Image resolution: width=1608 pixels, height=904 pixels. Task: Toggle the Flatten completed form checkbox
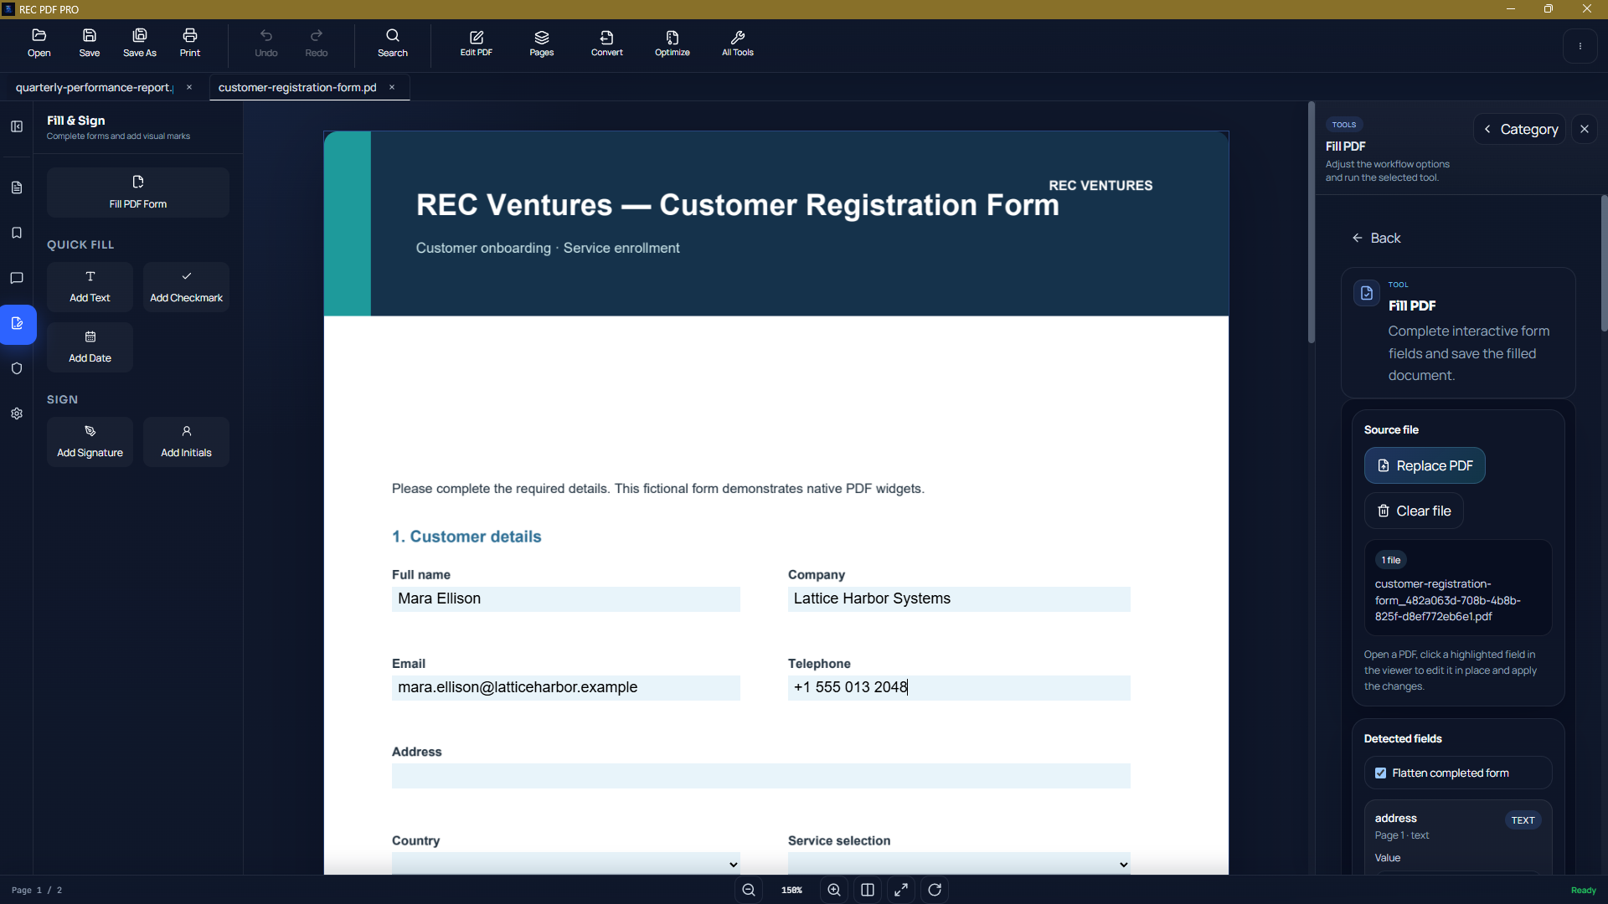coord(1381,773)
